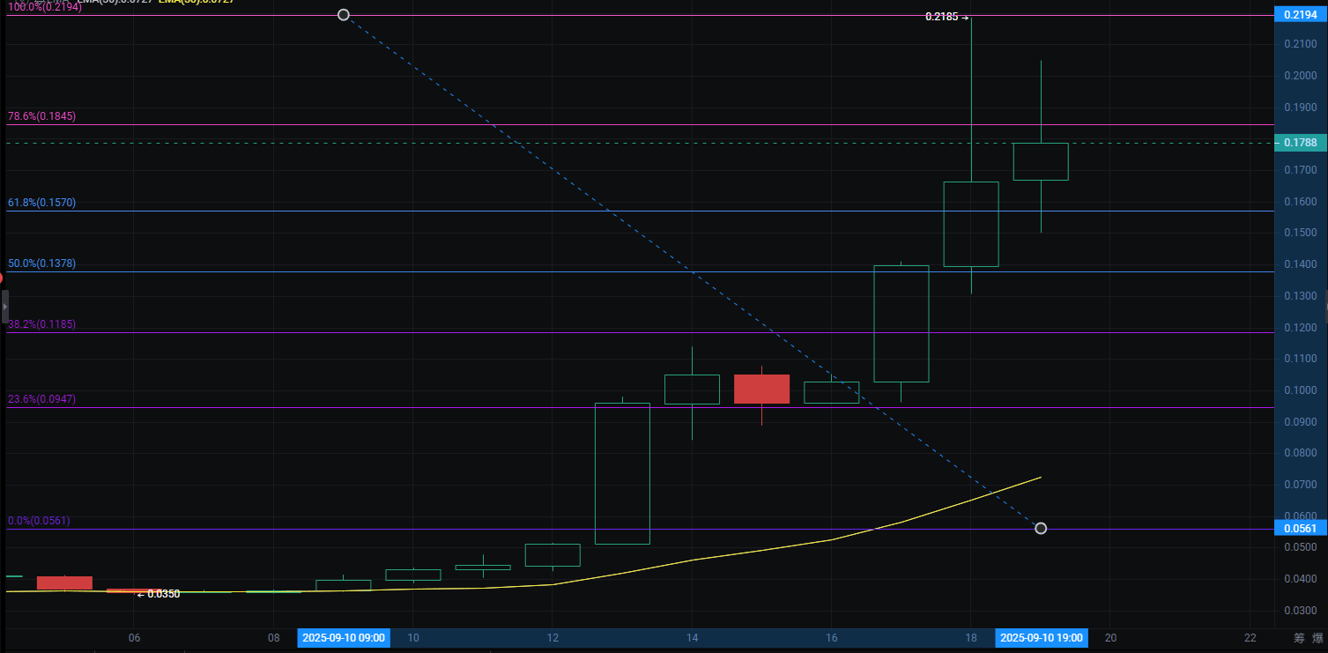The height and width of the screenshot is (653, 1328).
Task: Click the 78.6%(0.1845) Fibonacci level label
Action: (x=41, y=116)
